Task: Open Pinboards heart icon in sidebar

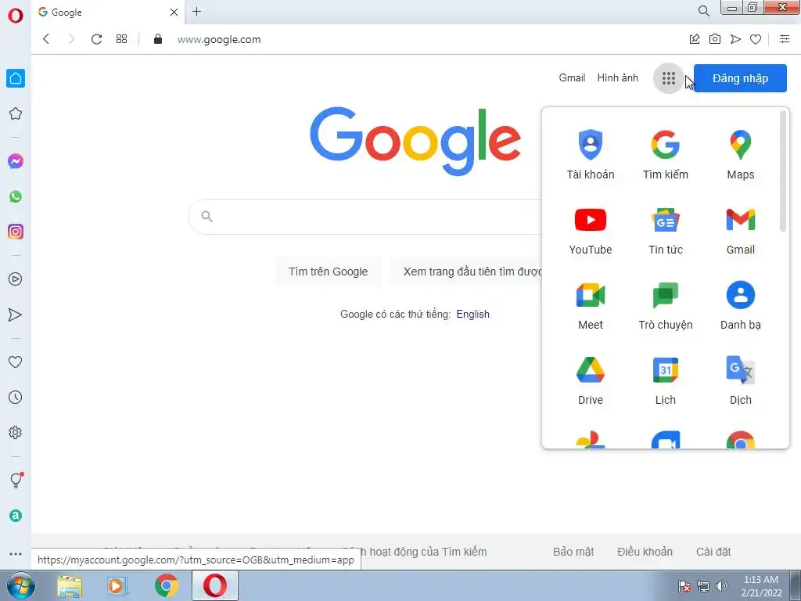Action: (16, 362)
